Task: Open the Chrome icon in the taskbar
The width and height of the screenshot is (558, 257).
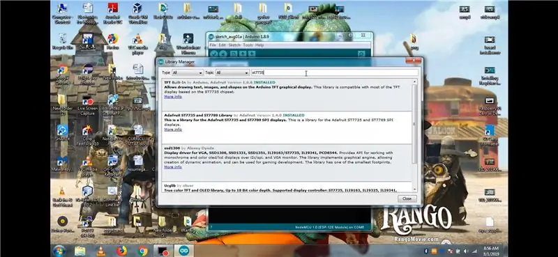Action: [143, 251]
